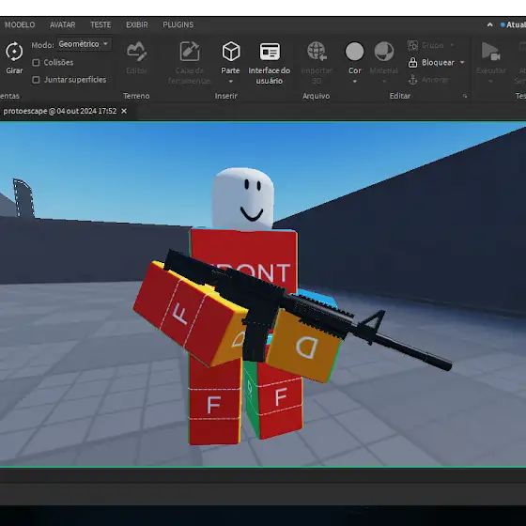Click the Bloquear lock icon

pos(412,62)
